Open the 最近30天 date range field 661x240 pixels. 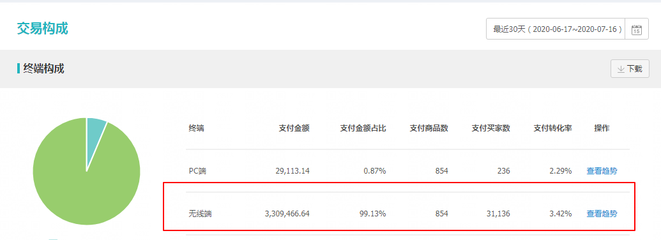[556, 29]
